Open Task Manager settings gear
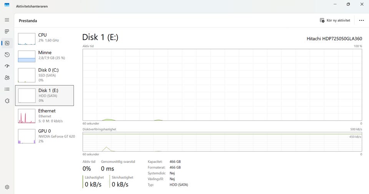Screen dimensions: 369x194 (x=7, y=187)
